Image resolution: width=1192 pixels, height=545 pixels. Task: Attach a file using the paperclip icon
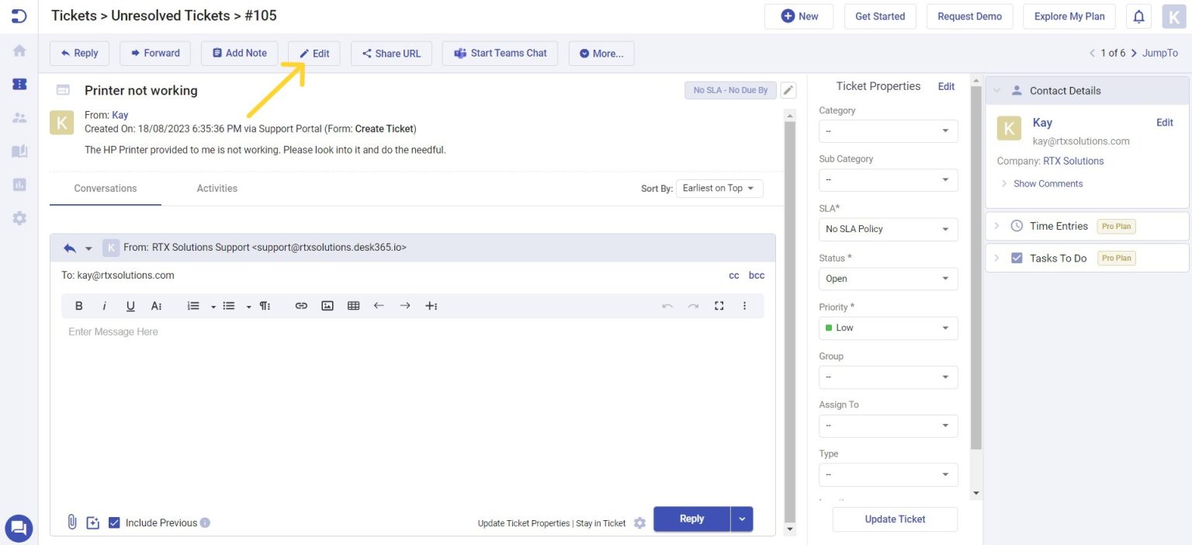click(x=71, y=522)
